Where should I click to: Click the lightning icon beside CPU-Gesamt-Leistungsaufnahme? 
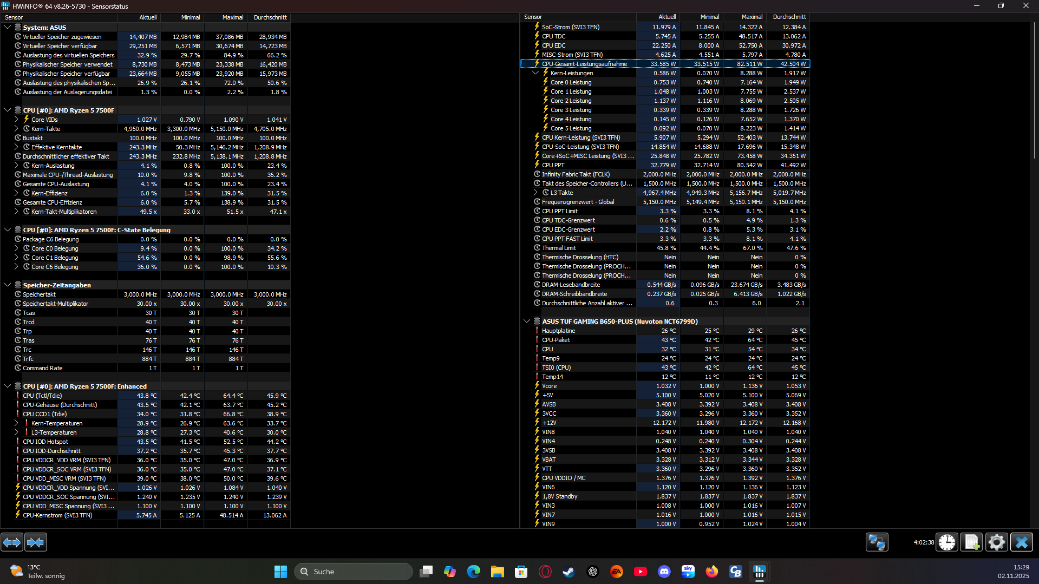pos(537,64)
